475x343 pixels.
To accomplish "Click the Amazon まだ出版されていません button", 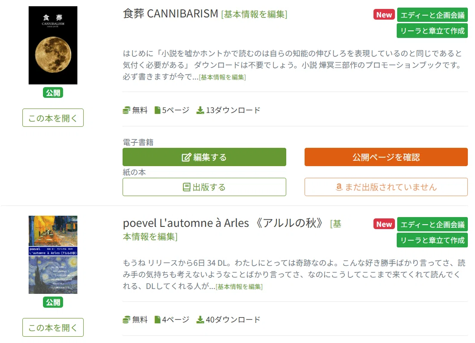I will click(x=386, y=187).
